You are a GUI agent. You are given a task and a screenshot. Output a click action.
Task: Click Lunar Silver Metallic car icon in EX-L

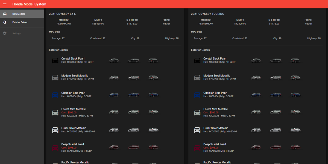55,130
